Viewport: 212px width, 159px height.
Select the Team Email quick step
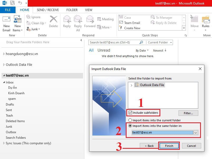(130, 23)
